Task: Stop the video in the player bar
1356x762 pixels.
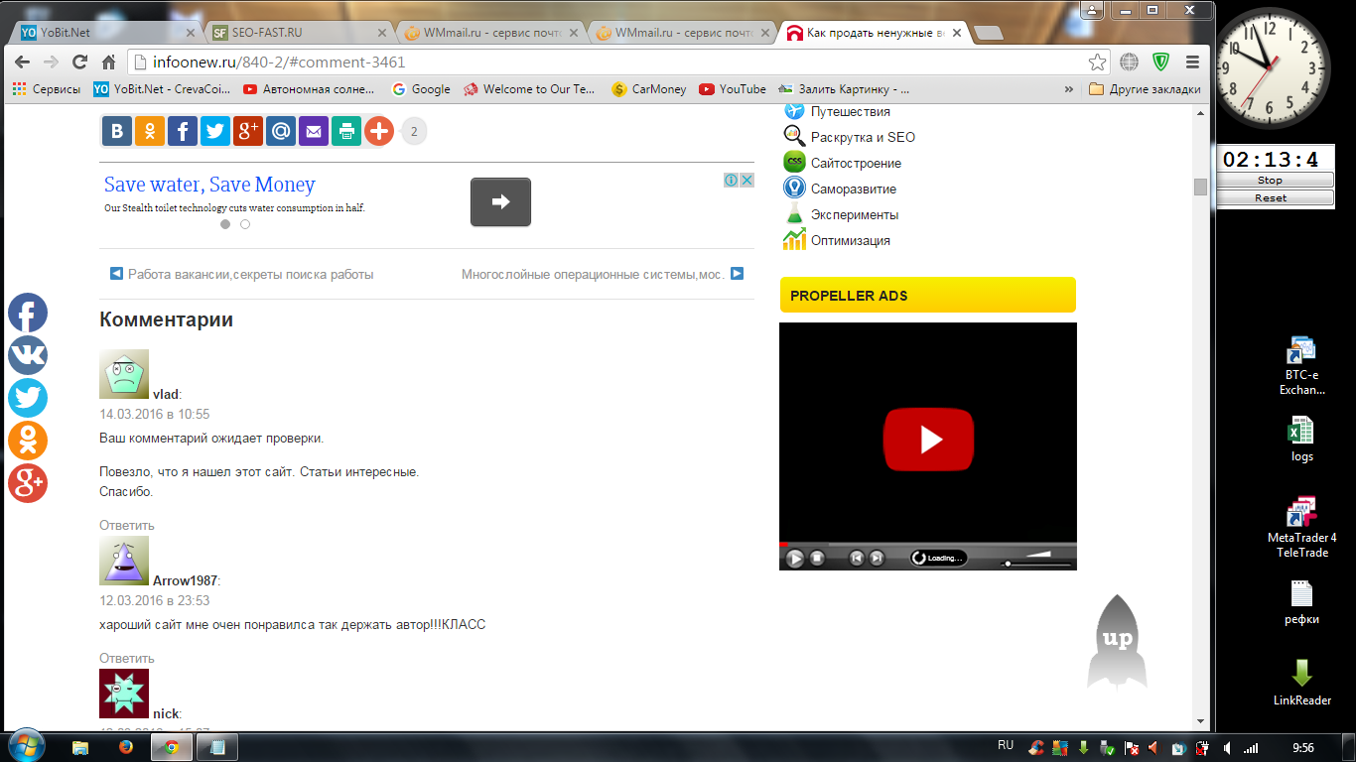Action: (x=817, y=558)
